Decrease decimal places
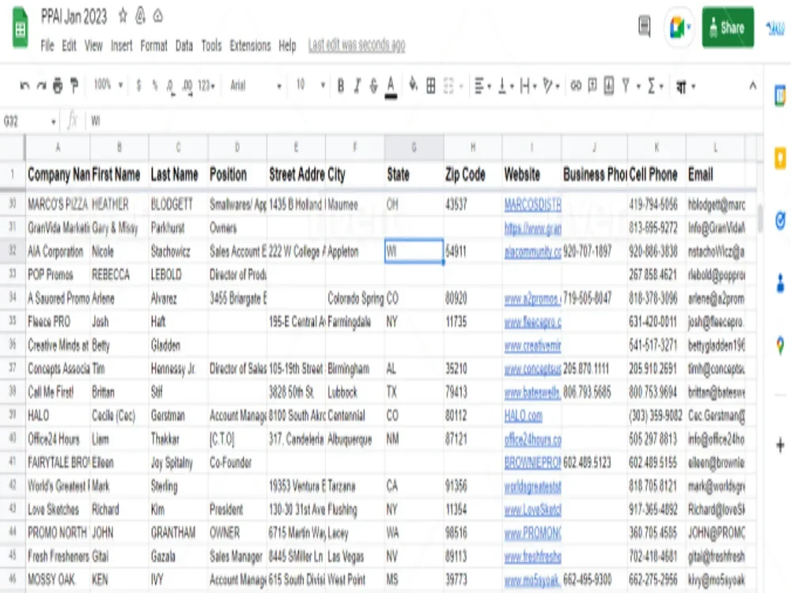Image resolution: width=791 pixels, height=593 pixels. click(171, 87)
